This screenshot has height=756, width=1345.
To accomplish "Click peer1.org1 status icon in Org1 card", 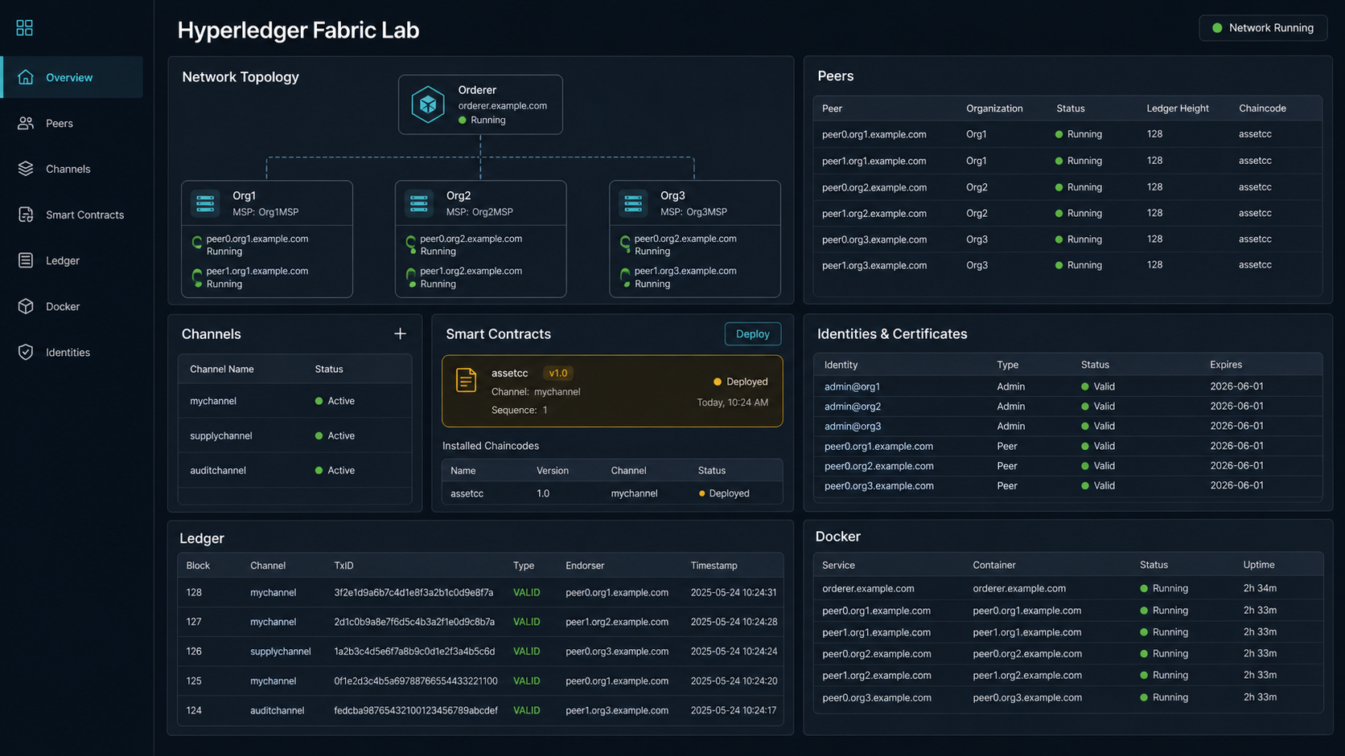I will [x=197, y=276].
